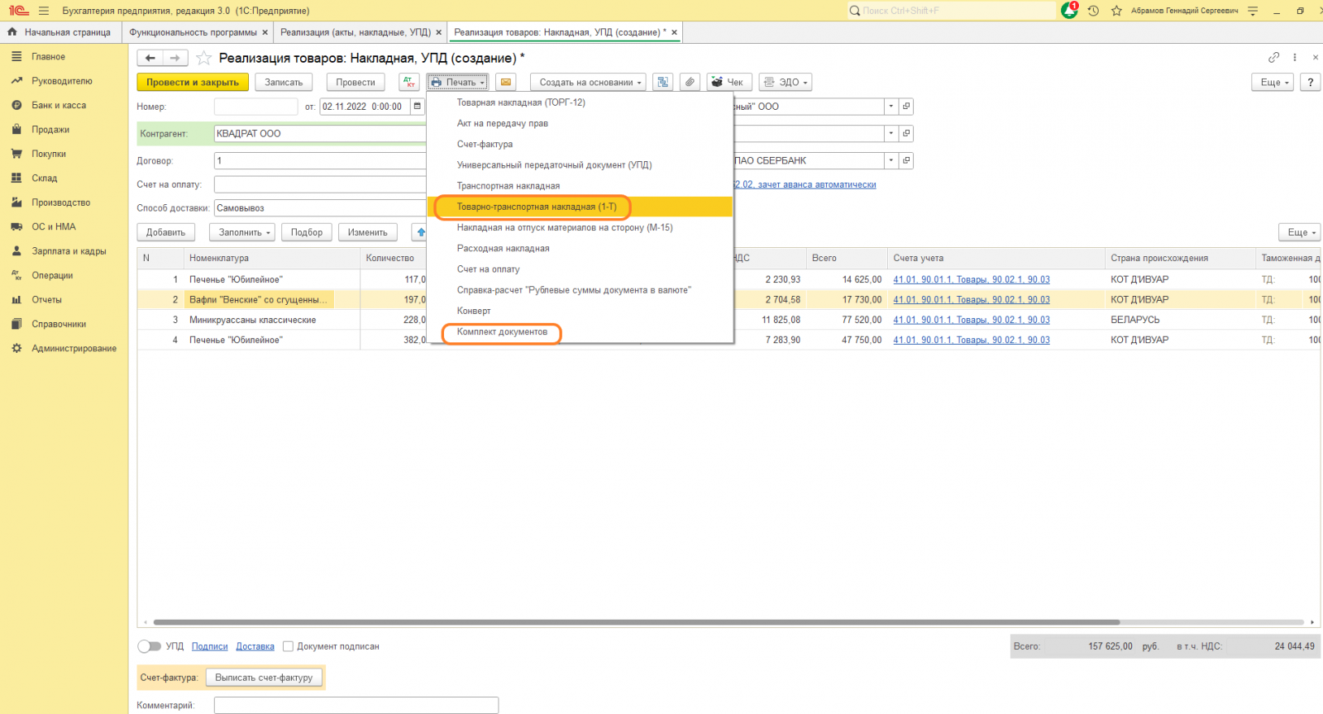Click the paperclip attached files icon
This screenshot has width=1323, height=714.
tap(690, 83)
